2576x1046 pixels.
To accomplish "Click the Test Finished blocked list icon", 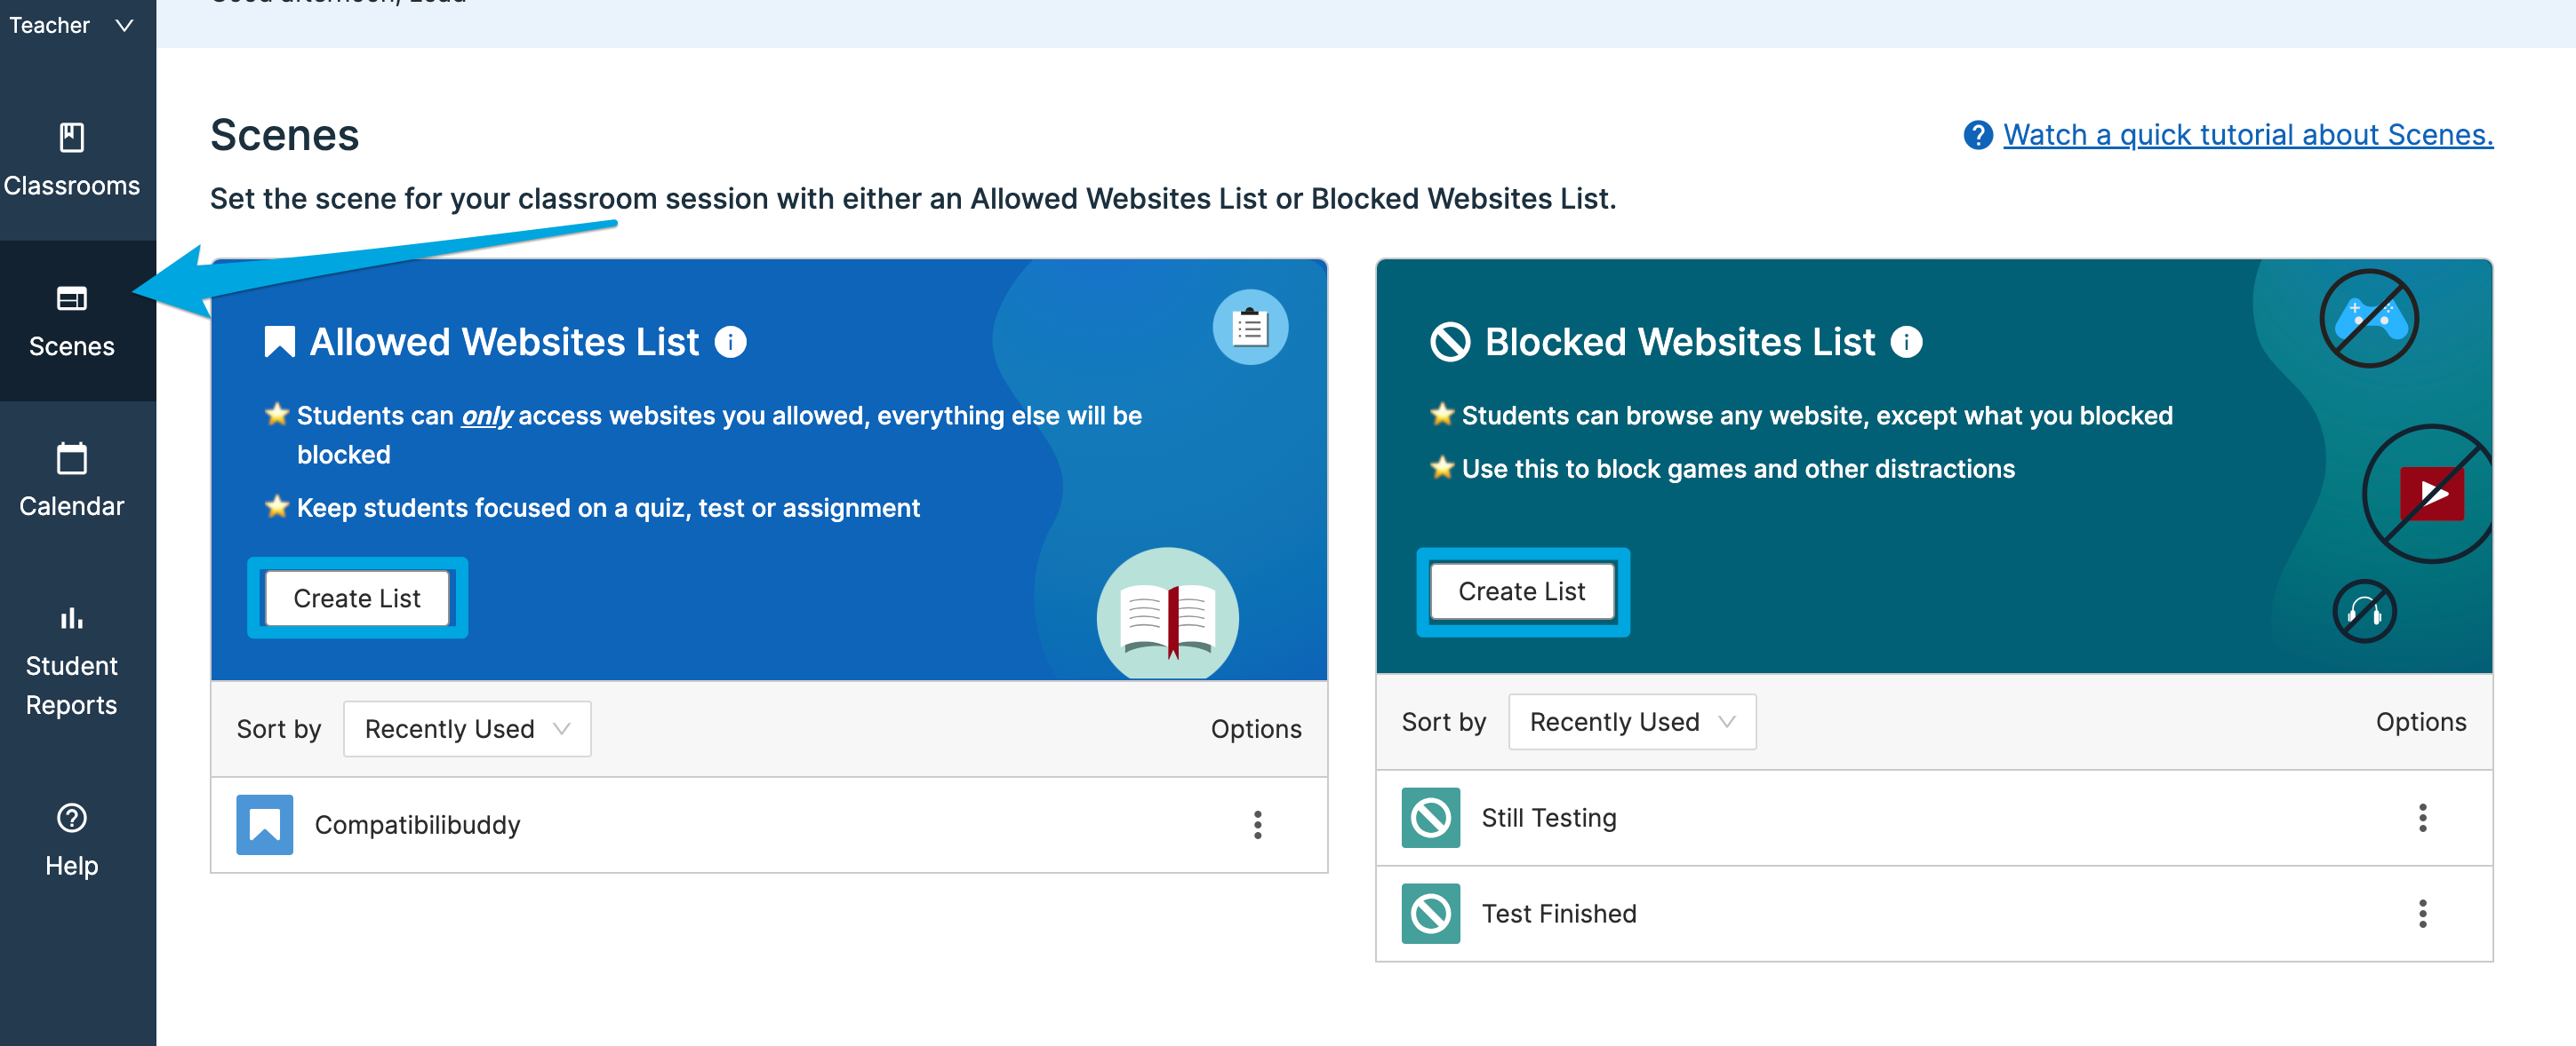I will coord(1430,913).
